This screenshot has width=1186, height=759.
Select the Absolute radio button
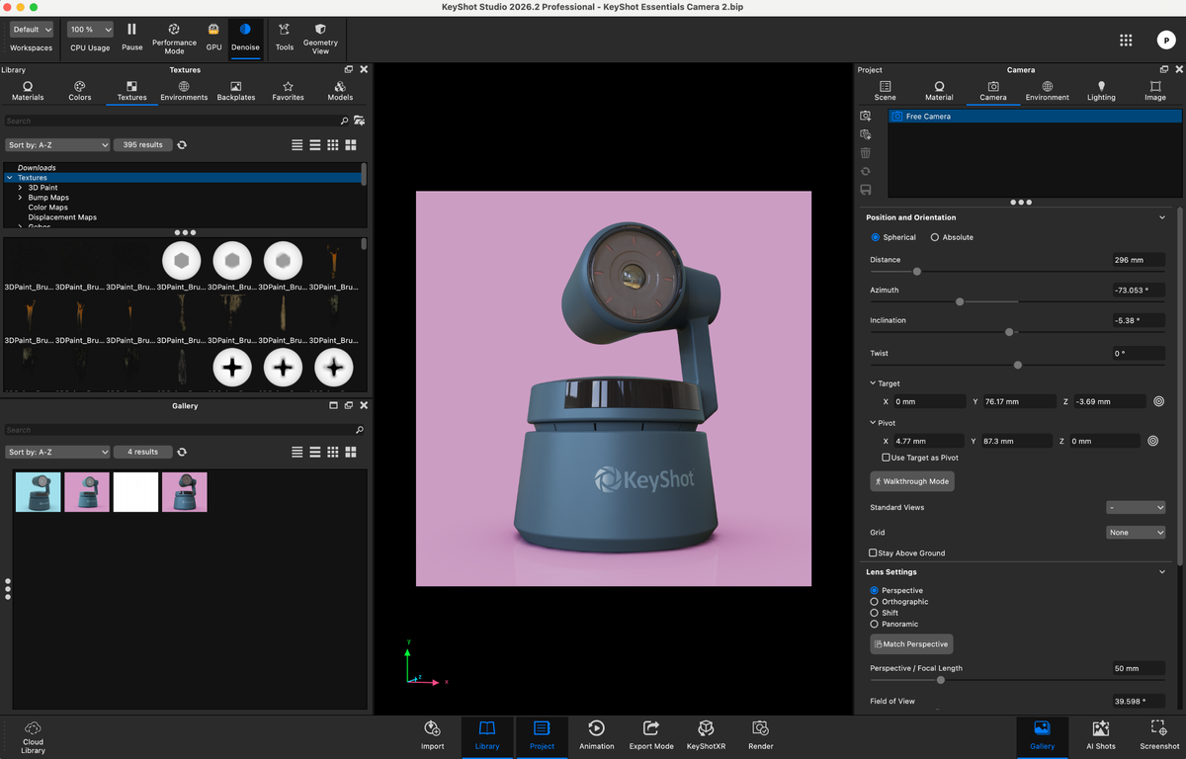coord(935,237)
